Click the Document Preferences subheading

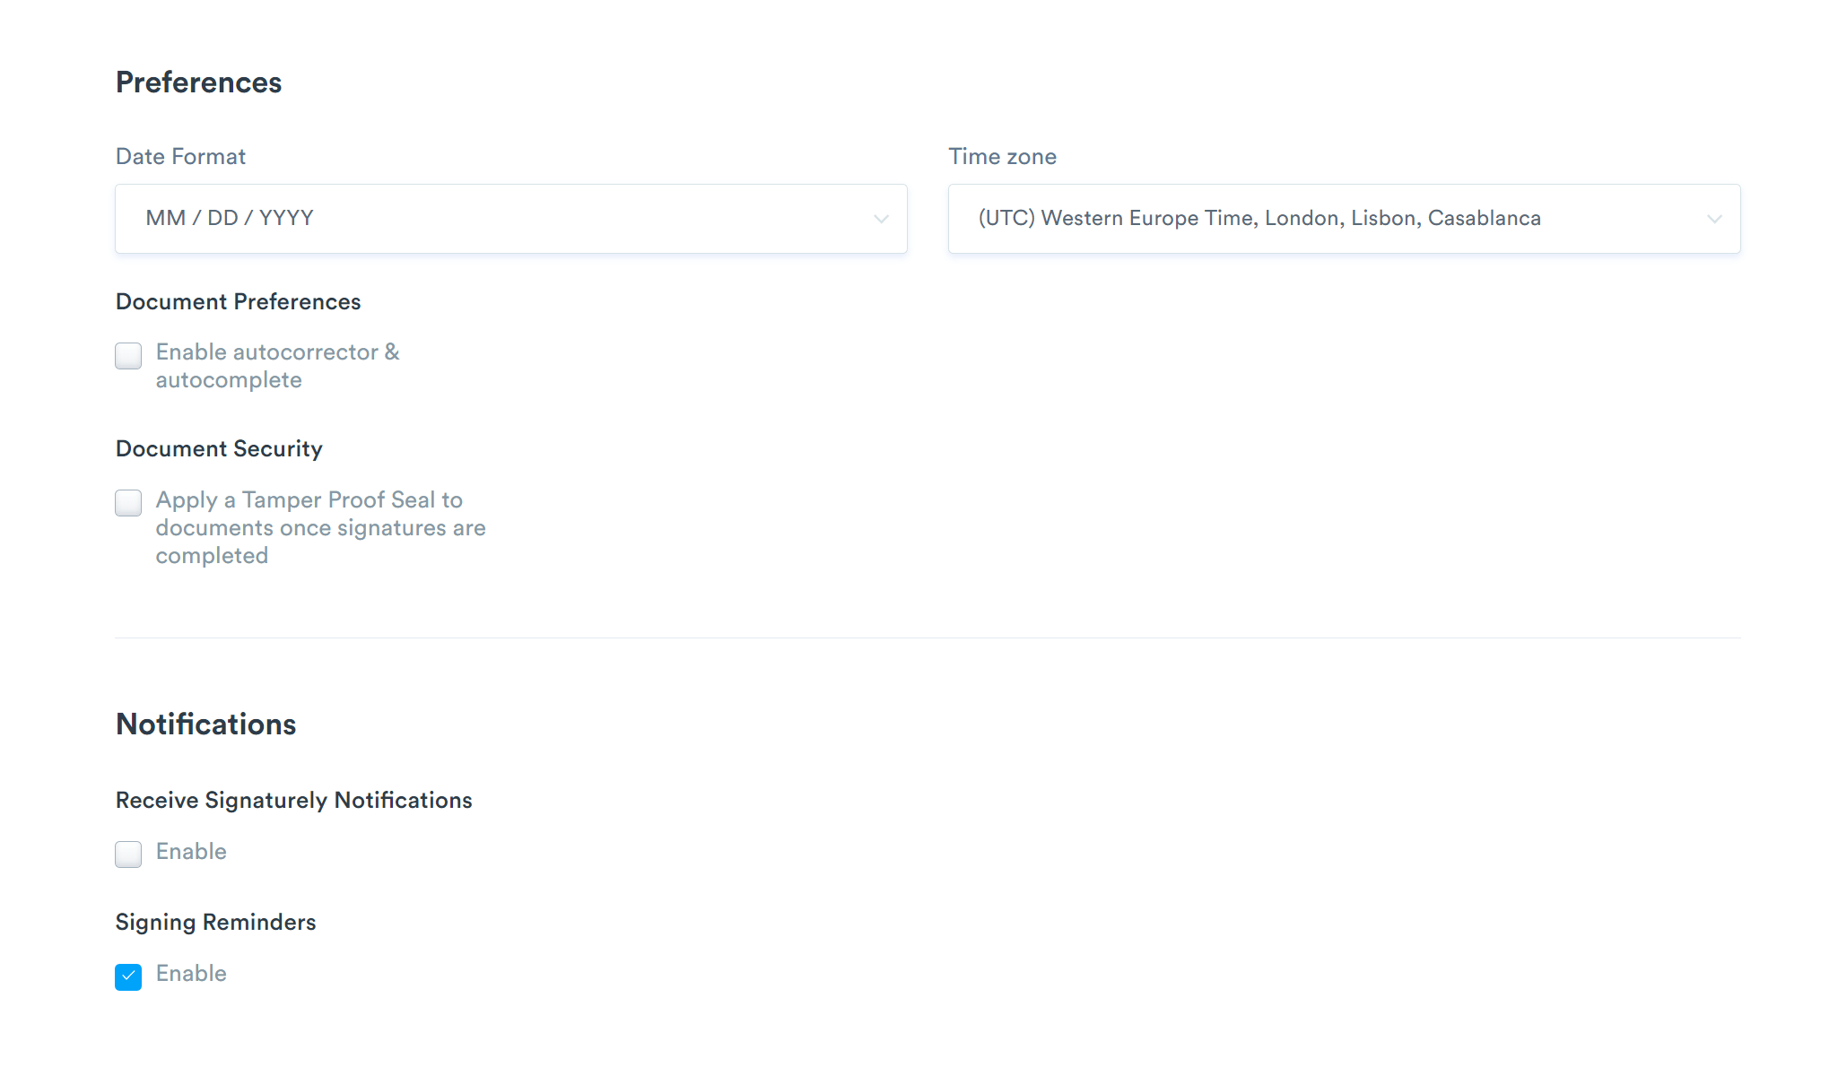pyautogui.click(x=238, y=302)
